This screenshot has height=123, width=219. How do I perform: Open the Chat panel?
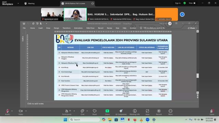[82, 112]
